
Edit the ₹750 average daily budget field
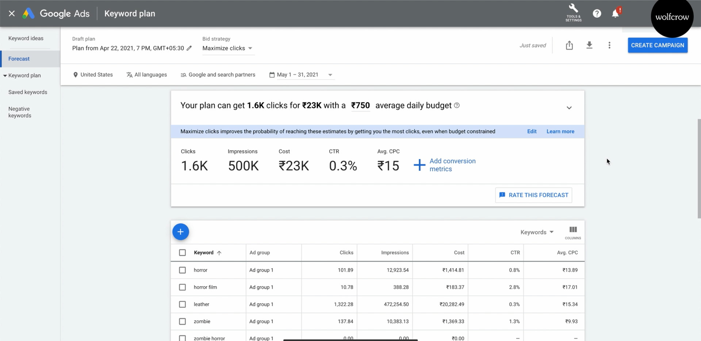coord(360,106)
